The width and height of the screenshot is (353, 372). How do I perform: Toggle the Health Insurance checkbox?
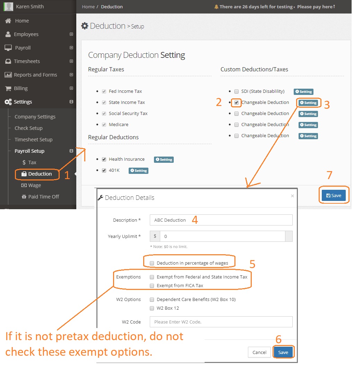tap(104, 159)
